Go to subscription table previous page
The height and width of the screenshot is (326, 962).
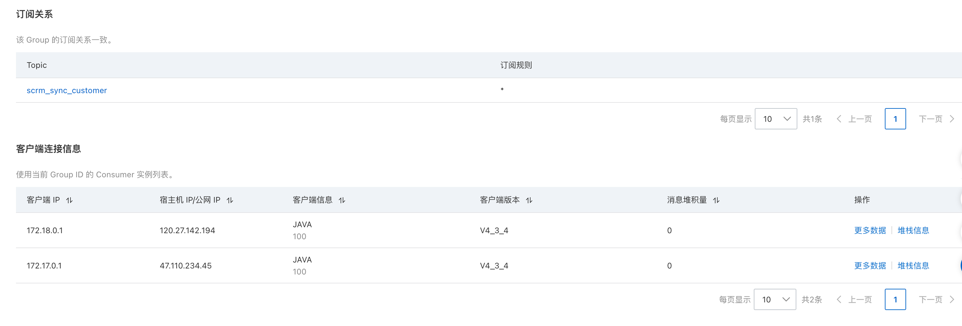pos(855,119)
